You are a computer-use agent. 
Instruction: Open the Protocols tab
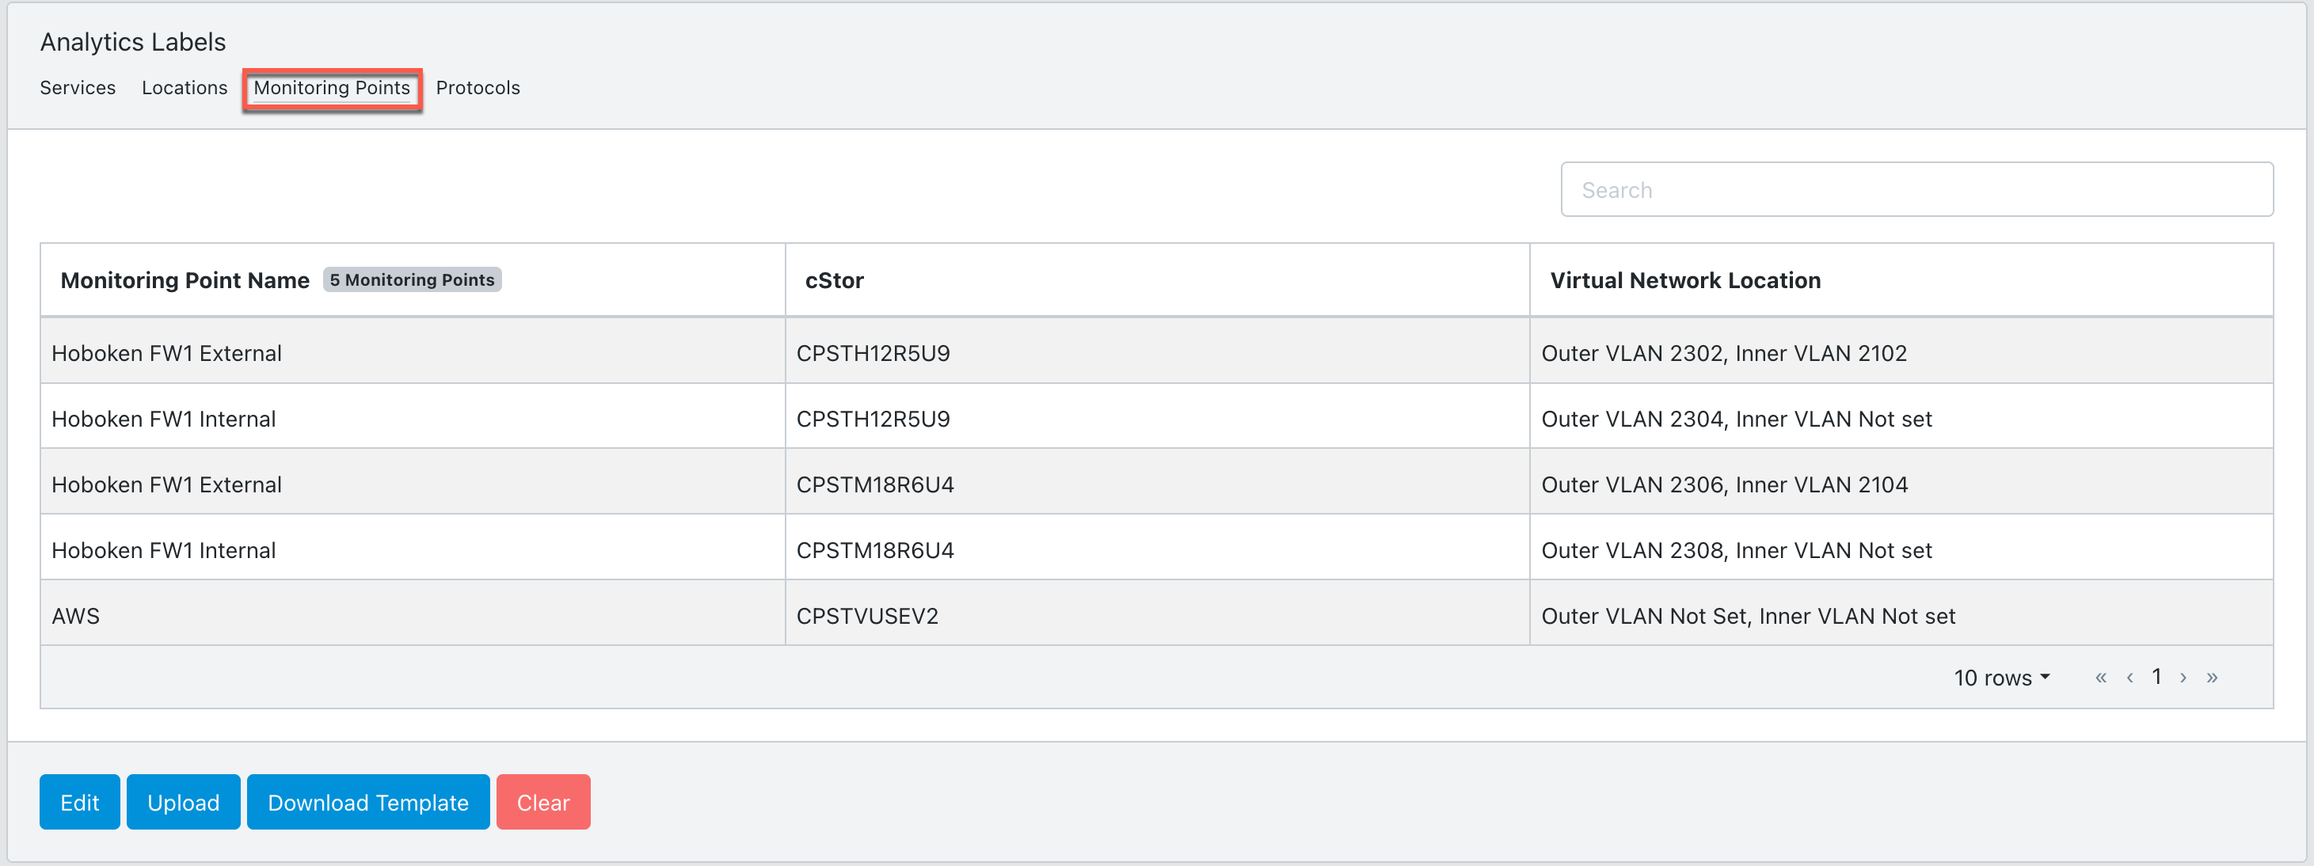pos(478,88)
